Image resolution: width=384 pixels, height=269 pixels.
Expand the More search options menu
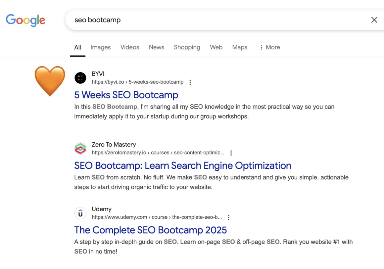(x=270, y=47)
